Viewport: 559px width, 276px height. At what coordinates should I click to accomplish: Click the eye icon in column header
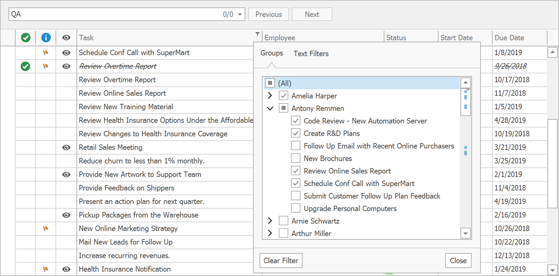pos(66,38)
